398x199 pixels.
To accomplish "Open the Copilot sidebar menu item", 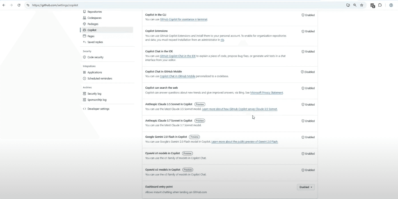I will [107, 30].
